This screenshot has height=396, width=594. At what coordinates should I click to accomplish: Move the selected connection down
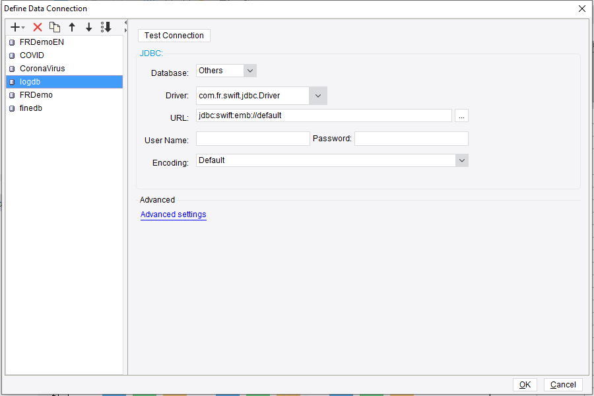pyautogui.click(x=88, y=27)
